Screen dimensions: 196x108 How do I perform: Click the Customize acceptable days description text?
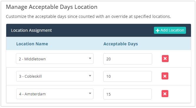[88, 16]
